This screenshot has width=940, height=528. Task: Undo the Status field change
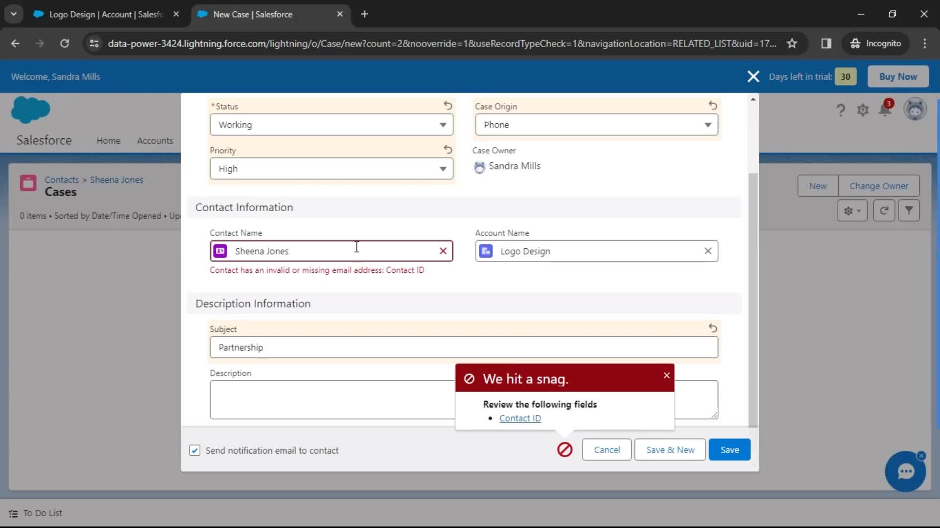pyautogui.click(x=447, y=105)
